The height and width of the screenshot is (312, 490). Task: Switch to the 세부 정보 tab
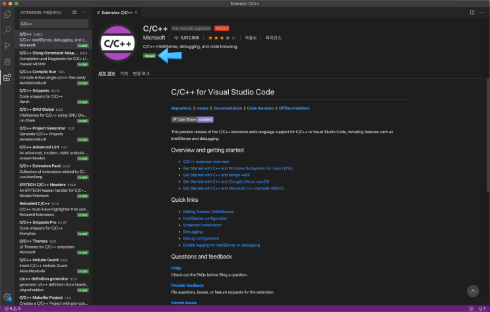[x=107, y=73]
